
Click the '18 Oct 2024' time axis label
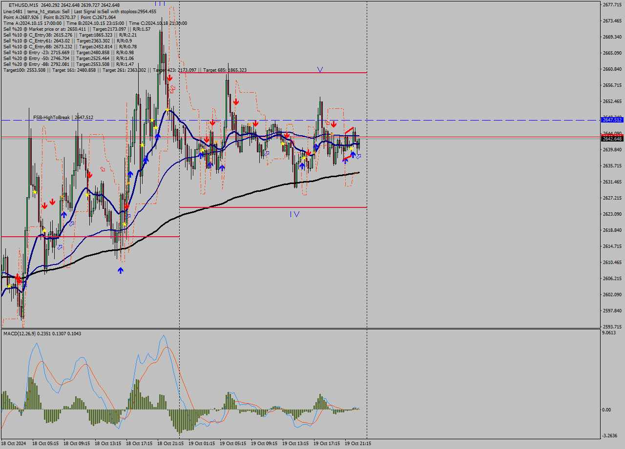coord(14,444)
